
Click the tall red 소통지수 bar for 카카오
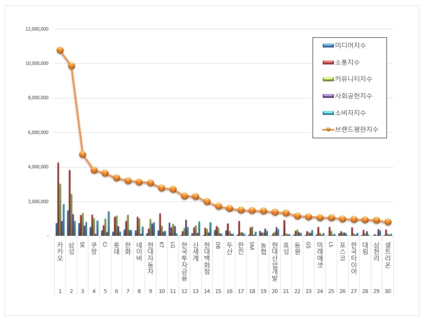pos(58,199)
